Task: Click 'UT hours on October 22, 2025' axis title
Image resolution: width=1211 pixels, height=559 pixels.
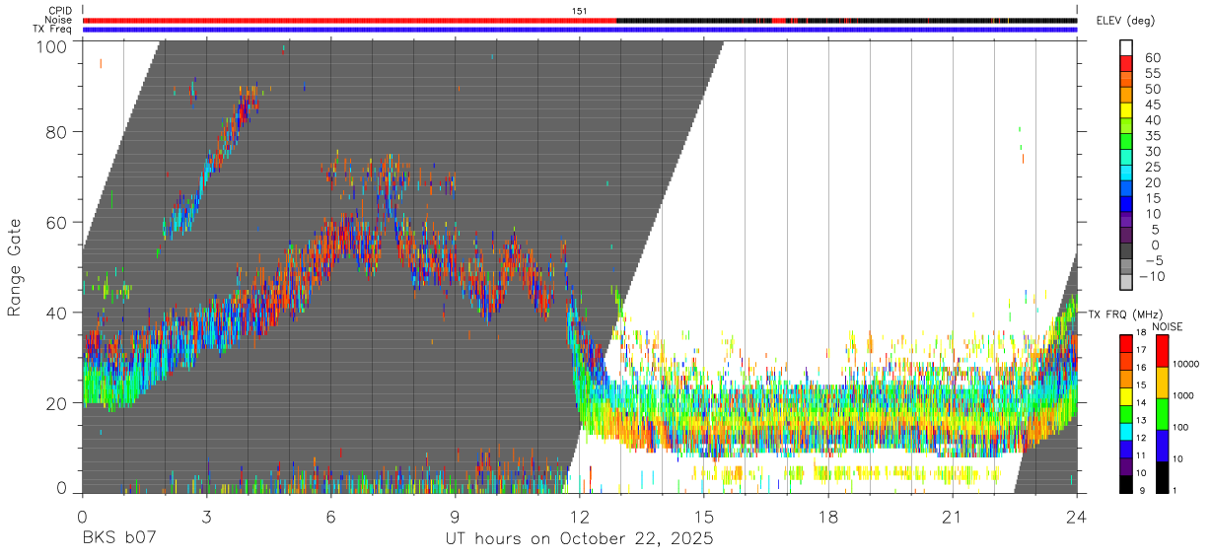Action: (579, 540)
